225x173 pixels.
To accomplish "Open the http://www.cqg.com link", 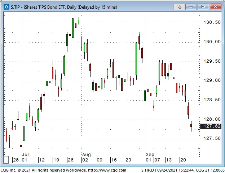I will [107, 170].
